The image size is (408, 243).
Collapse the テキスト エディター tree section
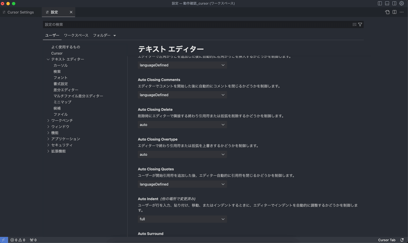pos(48,59)
